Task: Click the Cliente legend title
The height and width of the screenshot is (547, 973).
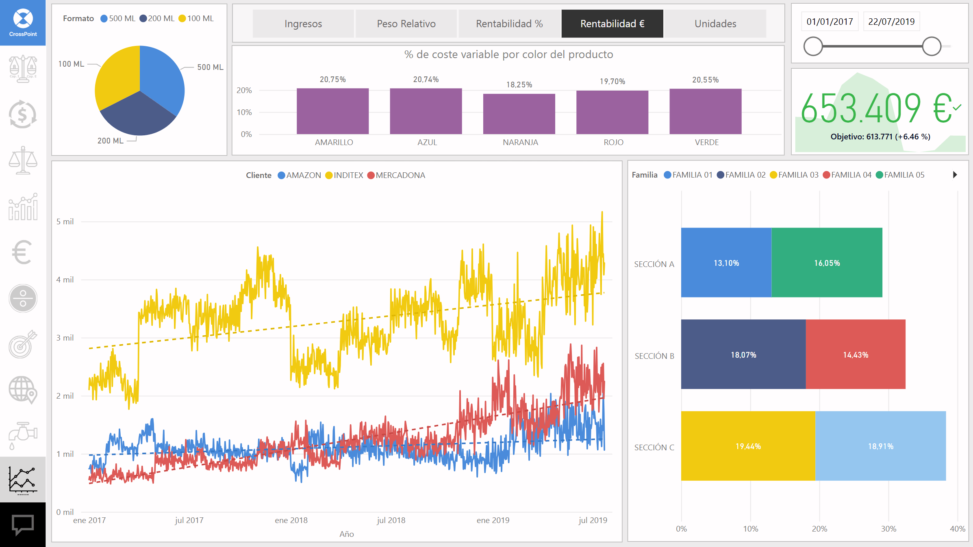Action: pyautogui.click(x=258, y=175)
